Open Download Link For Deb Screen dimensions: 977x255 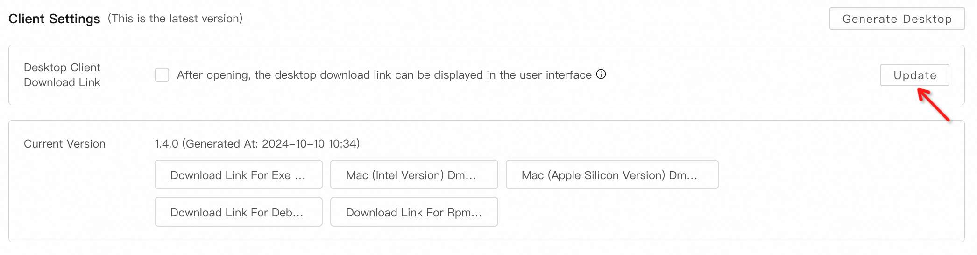[x=238, y=212]
